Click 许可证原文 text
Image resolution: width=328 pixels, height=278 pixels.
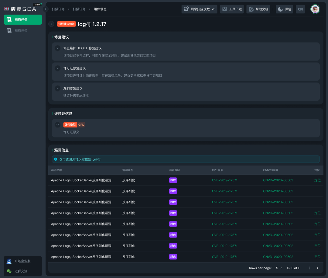pyautogui.click(x=71, y=132)
